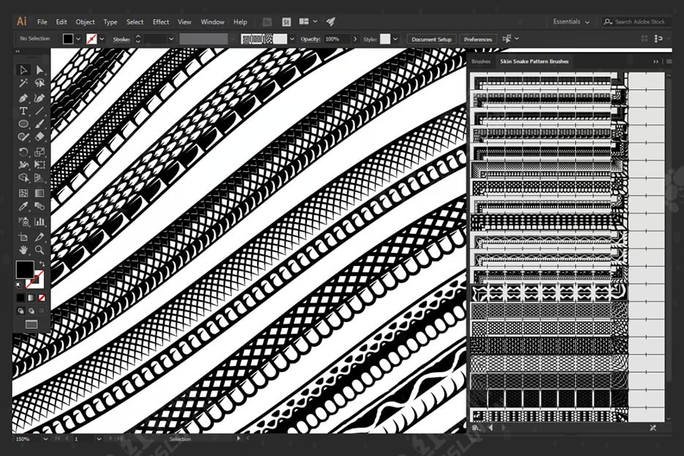Open the Adobe Stock St icon
684x456 pixels.
click(x=286, y=22)
